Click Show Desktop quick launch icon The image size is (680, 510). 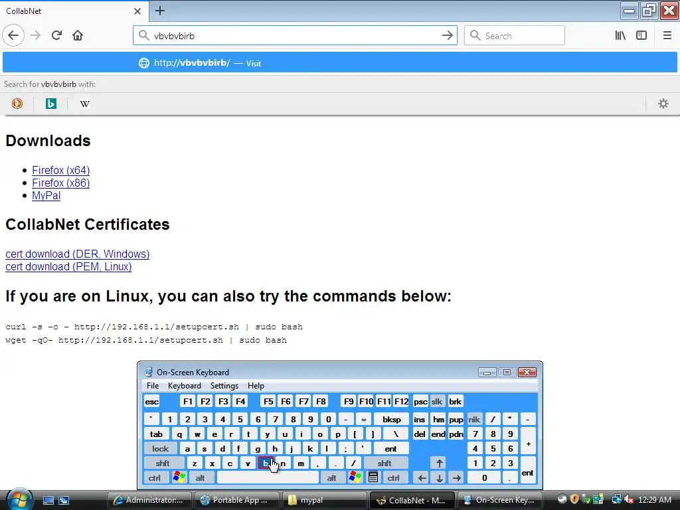tap(48, 500)
